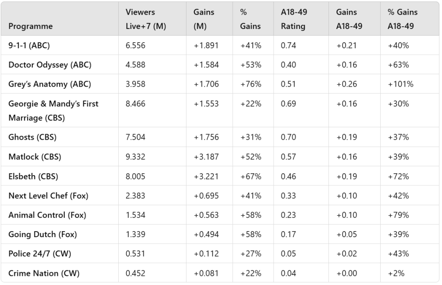The image size is (442, 285).
Task: Select the Ghosts (CBS) programme cell
Action: [x=32, y=137]
